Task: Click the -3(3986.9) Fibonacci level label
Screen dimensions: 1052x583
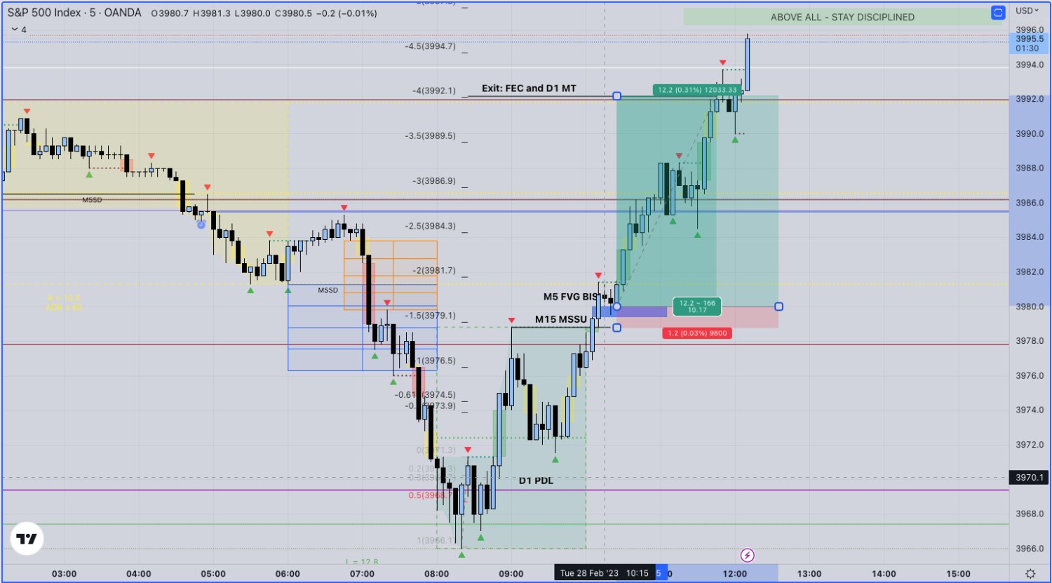Action: tap(434, 181)
